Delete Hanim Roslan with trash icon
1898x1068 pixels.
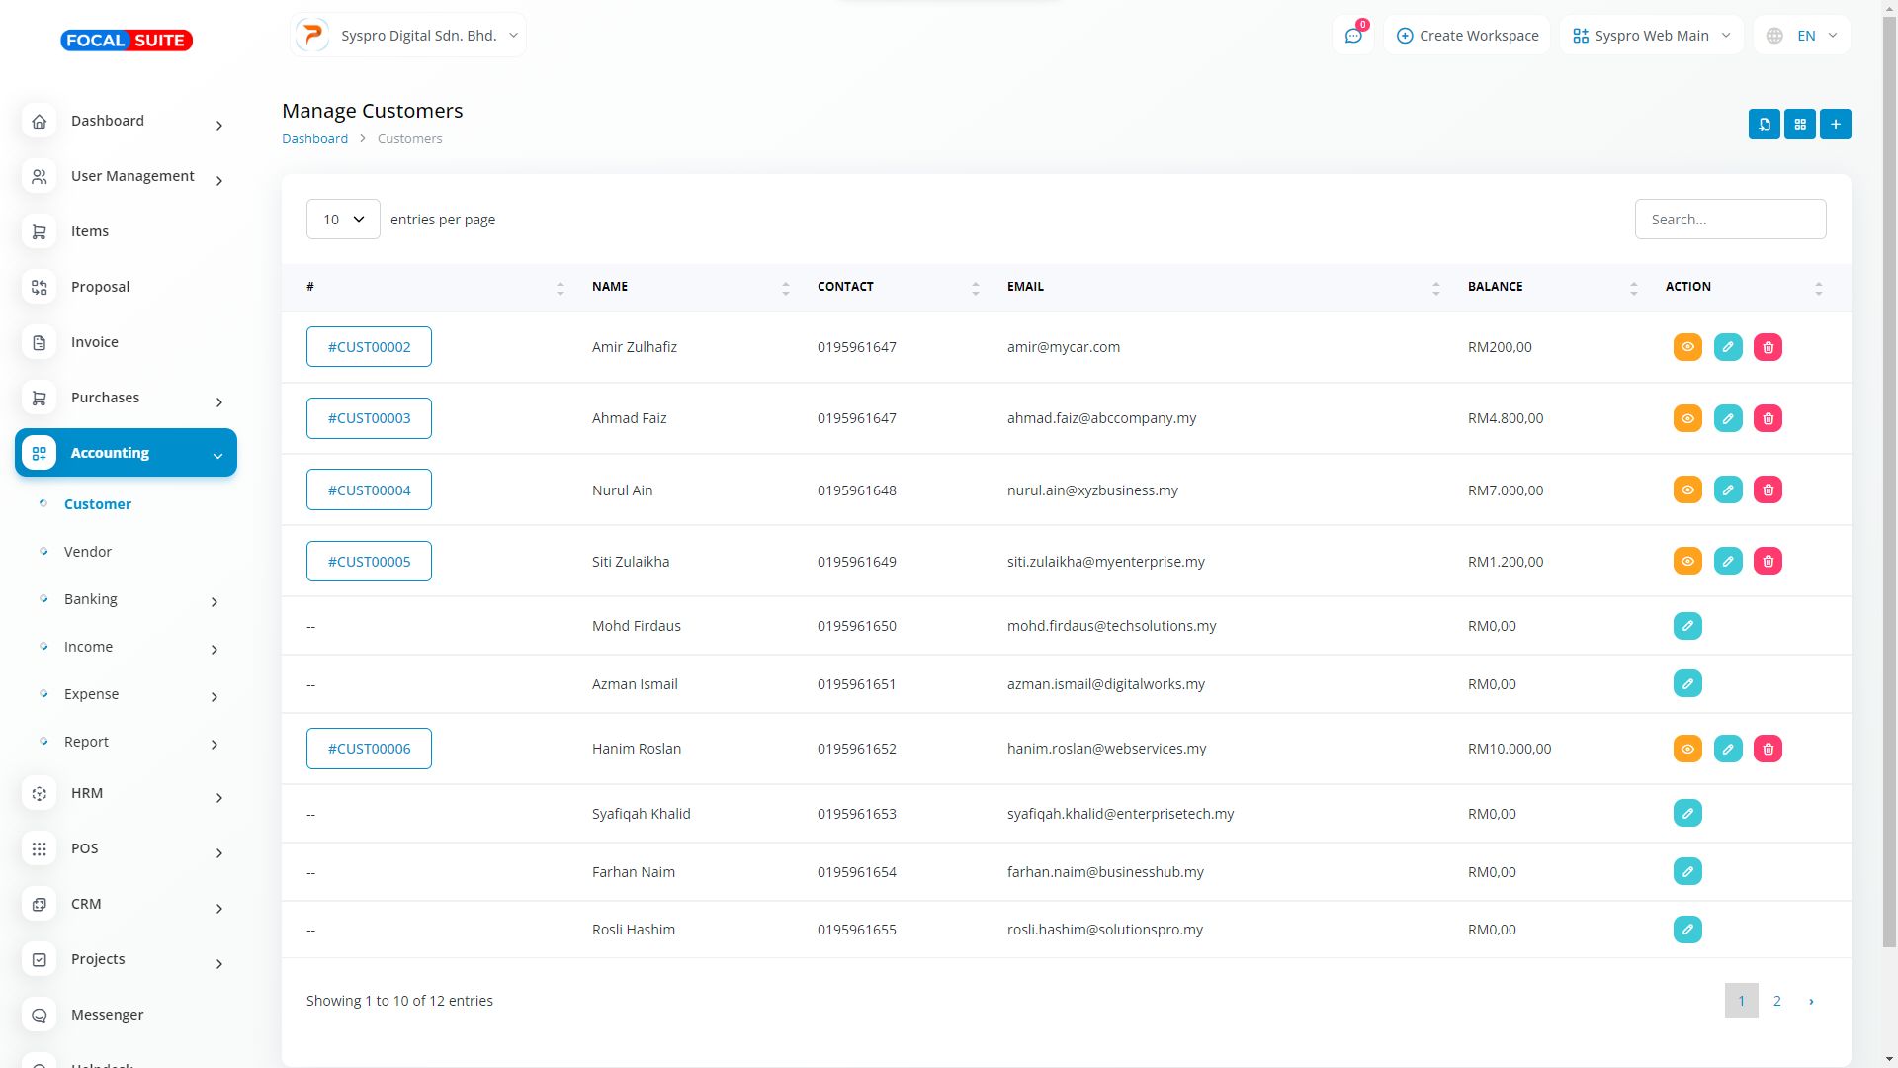point(1768,749)
